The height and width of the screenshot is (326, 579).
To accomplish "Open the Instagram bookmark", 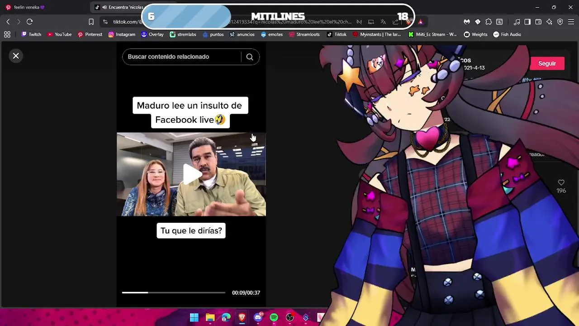I will (x=122, y=34).
